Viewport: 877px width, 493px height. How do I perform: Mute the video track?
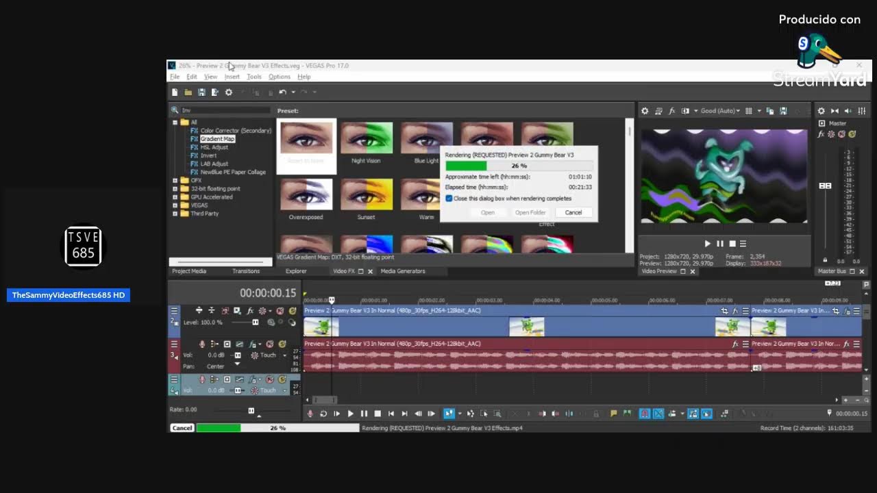point(280,311)
